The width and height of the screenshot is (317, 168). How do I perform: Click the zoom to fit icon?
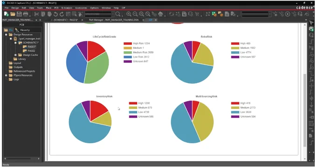(148, 14)
